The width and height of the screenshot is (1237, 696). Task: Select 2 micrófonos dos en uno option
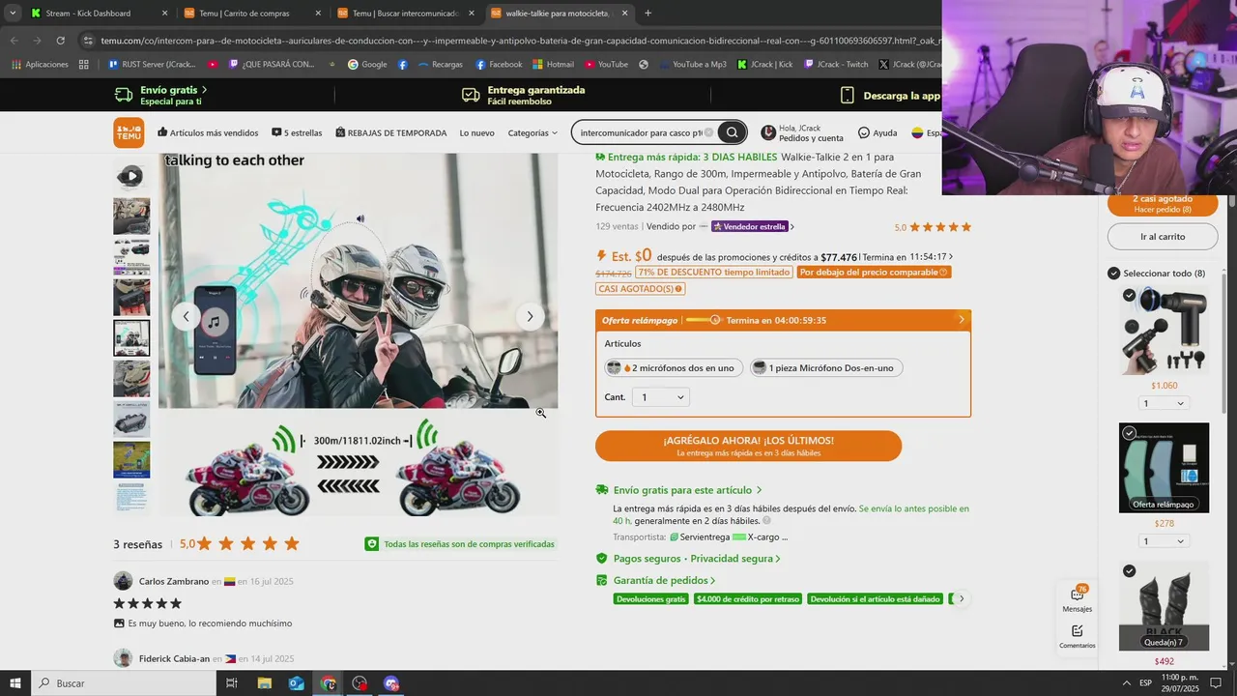[674, 367]
